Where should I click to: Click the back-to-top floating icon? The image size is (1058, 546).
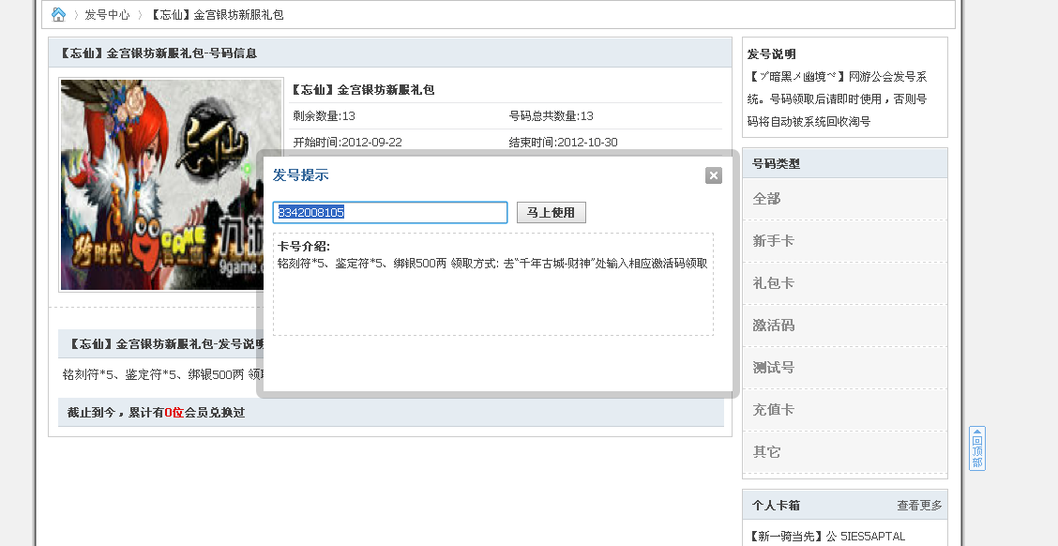click(x=976, y=450)
